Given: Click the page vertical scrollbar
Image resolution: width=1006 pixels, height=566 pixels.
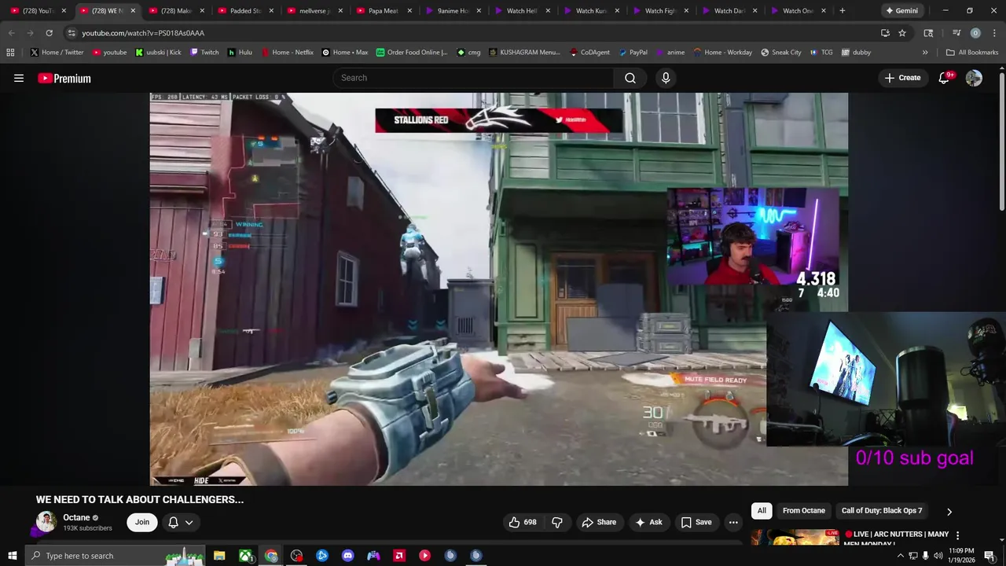Looking at the screenshot, I should click(x=1001, y=141).
